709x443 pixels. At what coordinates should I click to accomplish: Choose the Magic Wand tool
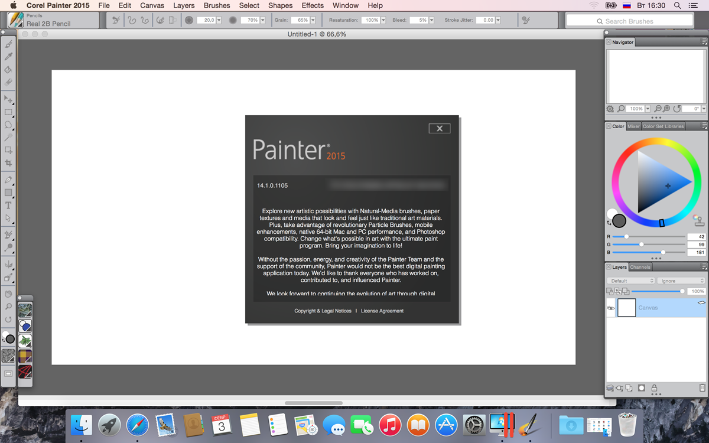click(8, 137)
